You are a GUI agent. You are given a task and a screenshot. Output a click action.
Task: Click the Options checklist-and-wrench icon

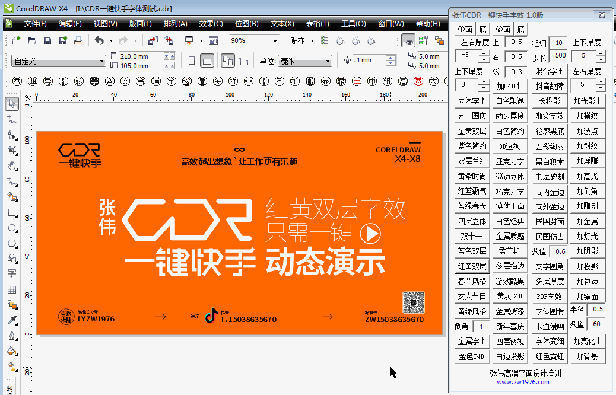tap(424, 40)
